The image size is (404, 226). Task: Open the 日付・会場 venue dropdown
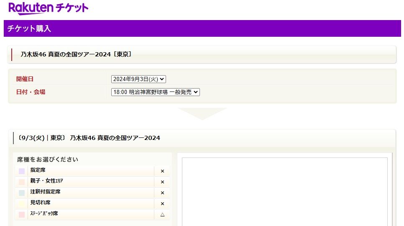click(x=155, y=92)
